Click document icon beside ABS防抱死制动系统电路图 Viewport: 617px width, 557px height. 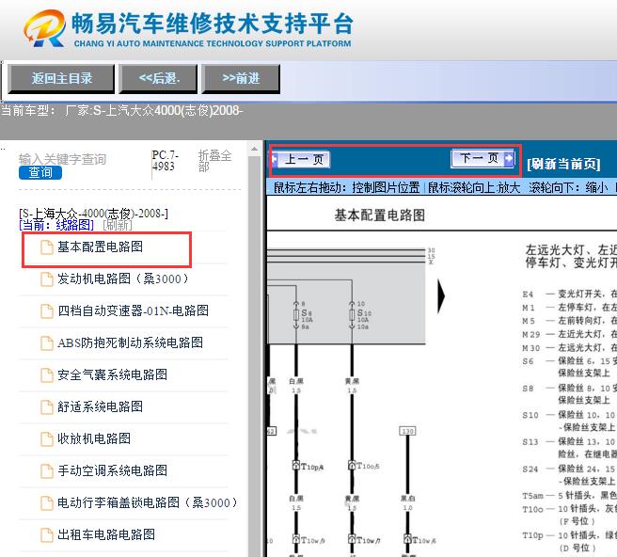(47, 342)
